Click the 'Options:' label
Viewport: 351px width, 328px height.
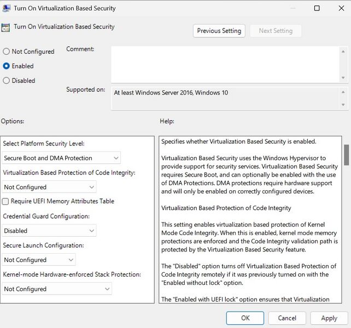13,121
